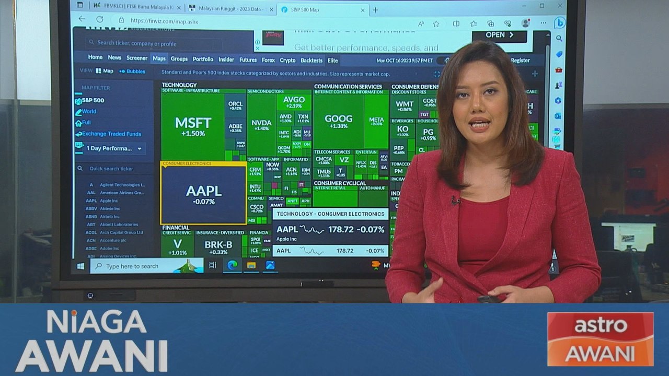Open the Windows Start button
Image resolution: width=669 pixels, height=376 pixels.
click(x=81, y=266)
